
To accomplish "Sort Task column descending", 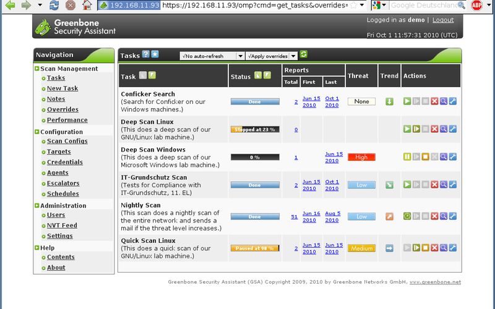I will [152, 75].
